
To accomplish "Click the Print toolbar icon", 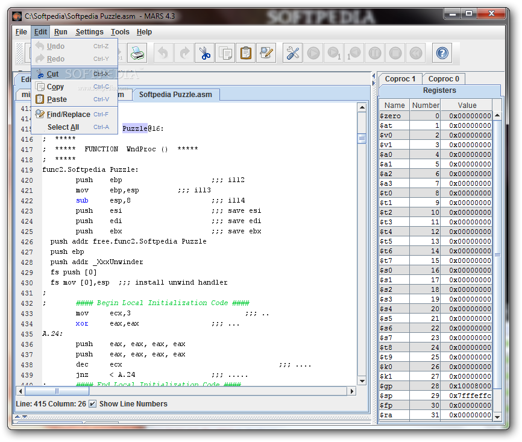I will (x=137, y=53).
